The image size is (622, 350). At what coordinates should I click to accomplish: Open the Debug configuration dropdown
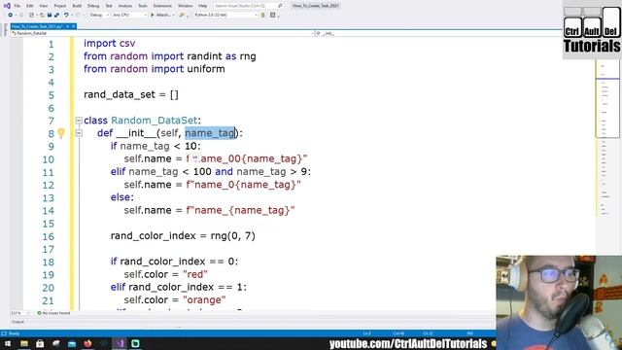click(99, 16)
